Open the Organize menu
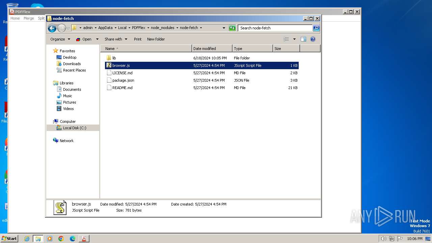Screen dimensions: 432x243 tap(60, 39)
